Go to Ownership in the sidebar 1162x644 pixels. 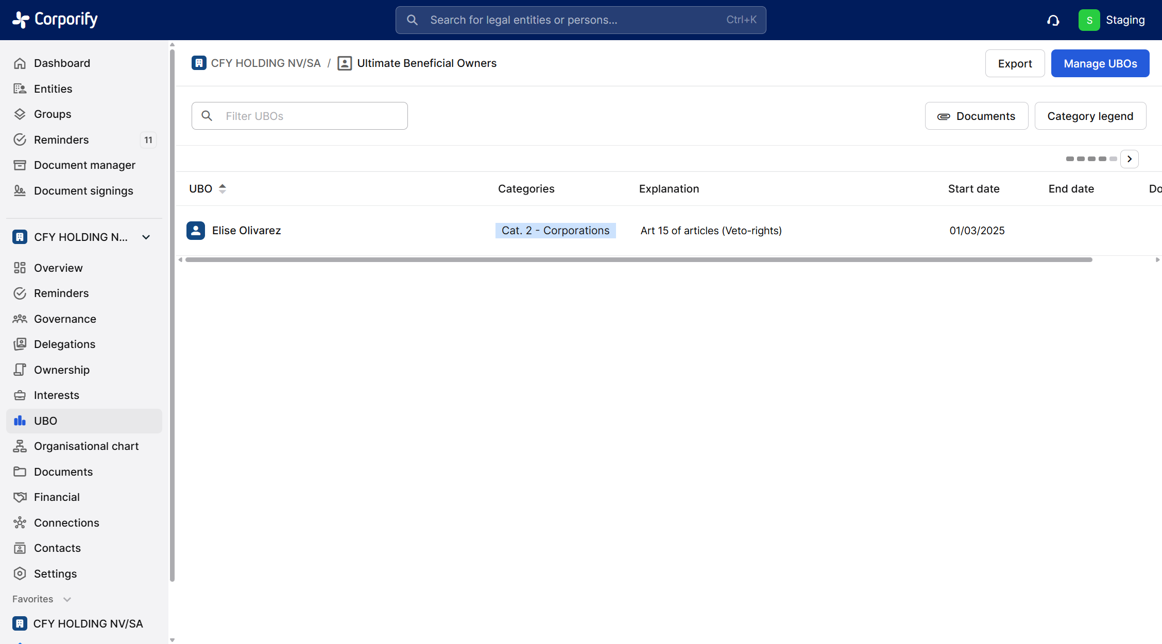click(62, 370)
